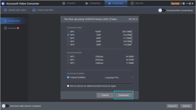Click the key register icon
This screenshot has height=110, width=196.
[180, 4]
